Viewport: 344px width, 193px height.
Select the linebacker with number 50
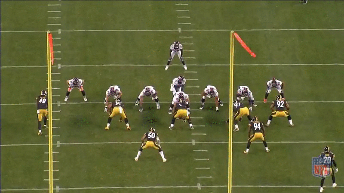point(151,144)
